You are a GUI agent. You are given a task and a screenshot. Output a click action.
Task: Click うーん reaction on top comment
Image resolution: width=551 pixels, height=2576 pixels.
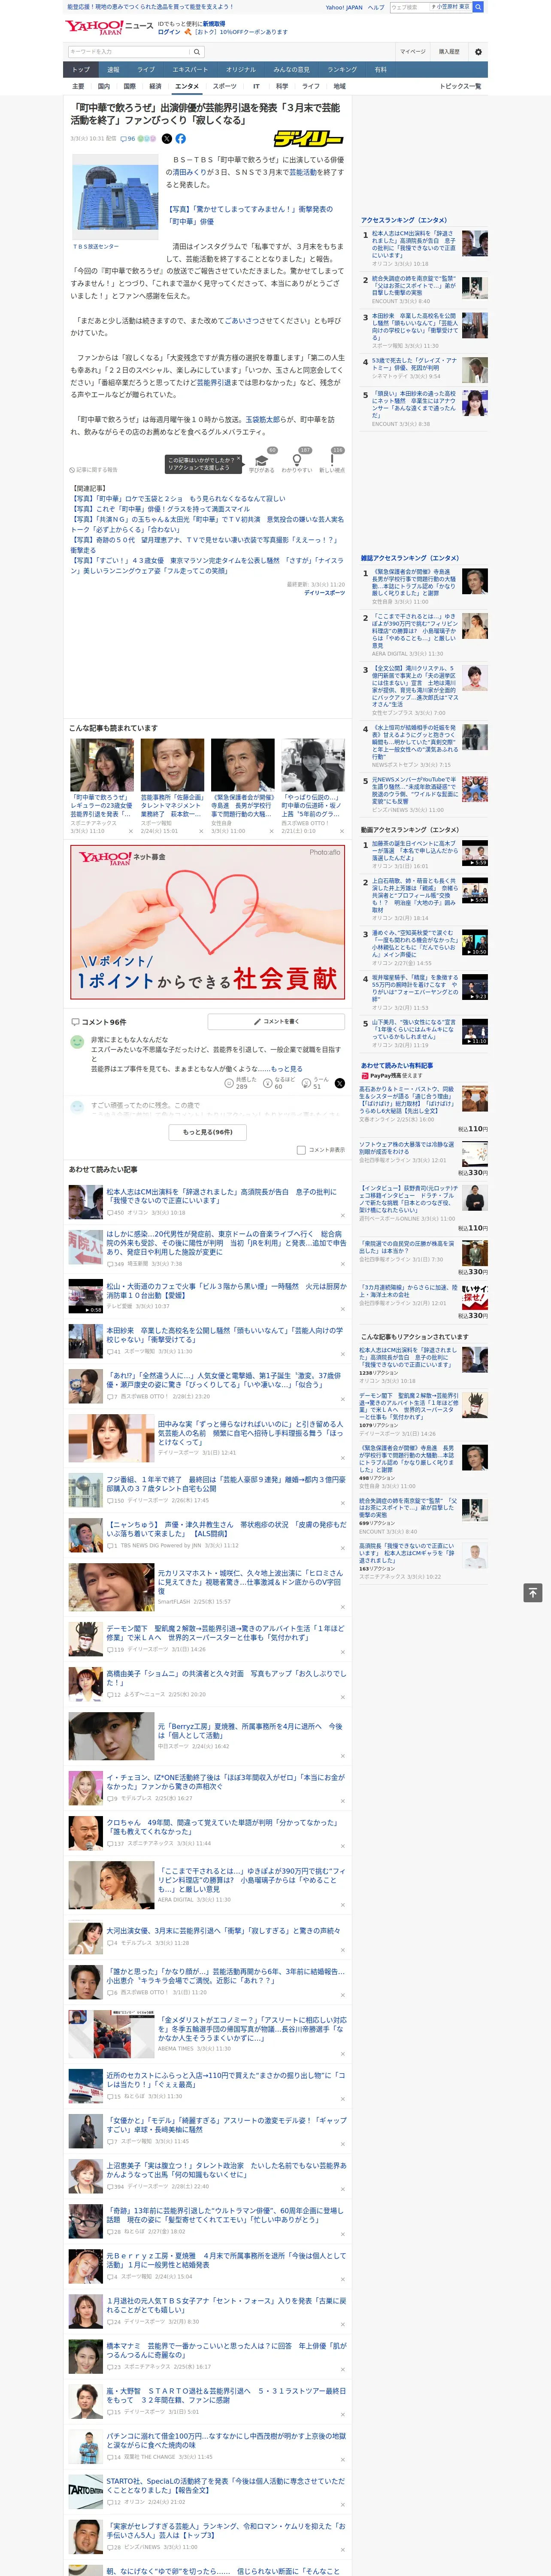coord(315,1083)
